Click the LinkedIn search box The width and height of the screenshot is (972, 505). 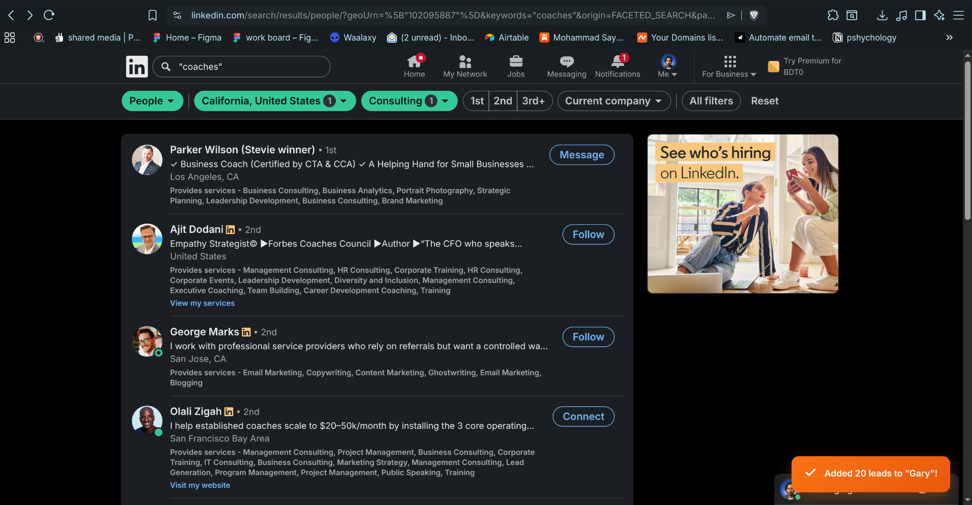(241, 66)
